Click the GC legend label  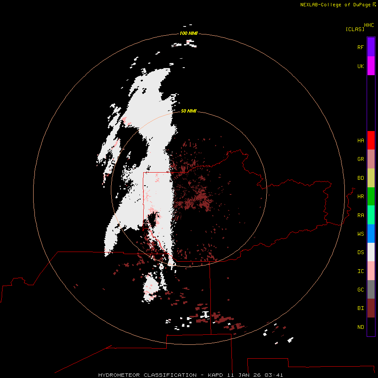pyautogui.click(x=360, y=290)
